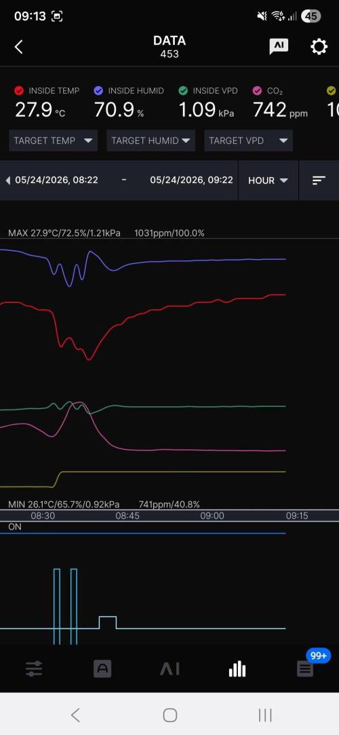Tap the ON device state label
Image resolution: width=339 pixels, height=735 pixels.
[15, 526]
